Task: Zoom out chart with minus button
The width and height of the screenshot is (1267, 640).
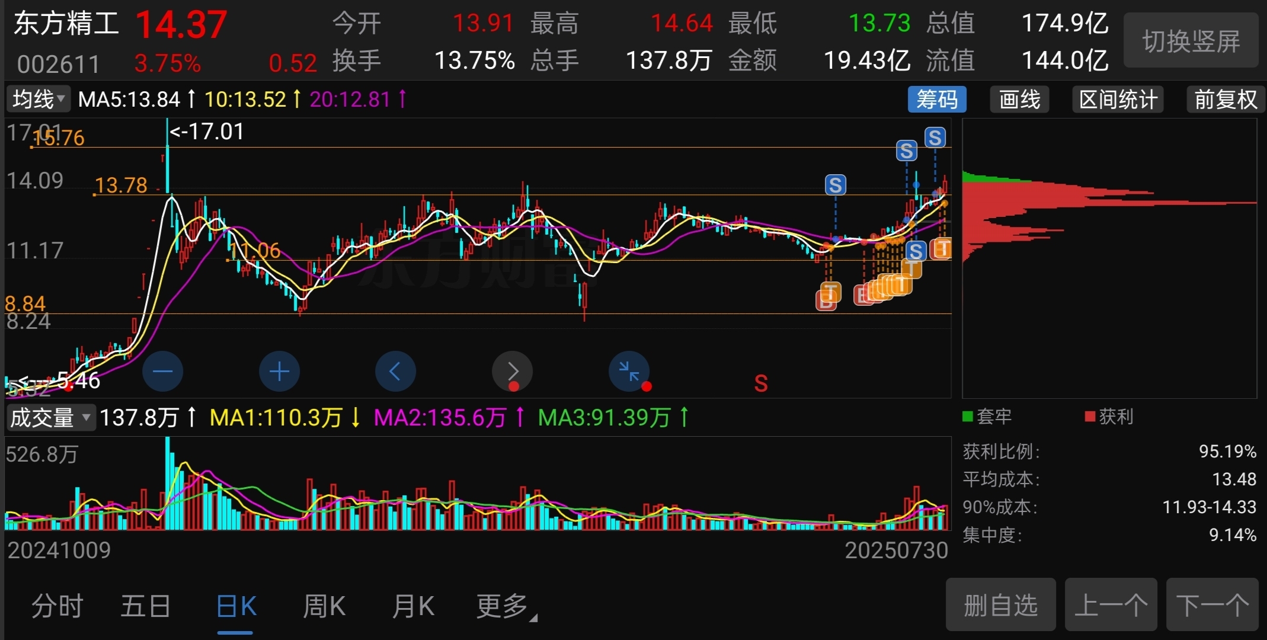Action: tap(162, 372)
